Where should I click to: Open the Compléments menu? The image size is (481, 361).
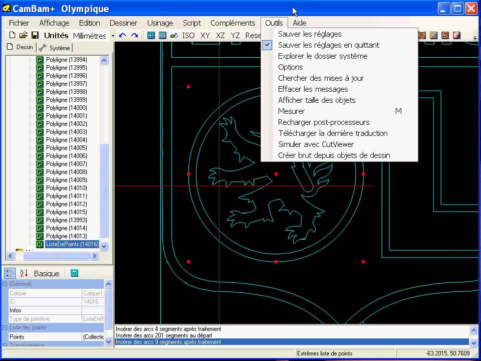point(233,23)
